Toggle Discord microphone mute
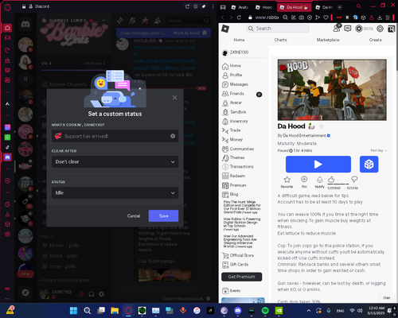Screen dimensions: 398x318 [81, 294]
